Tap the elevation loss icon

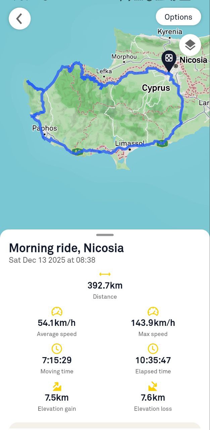(x=153, y=386)
